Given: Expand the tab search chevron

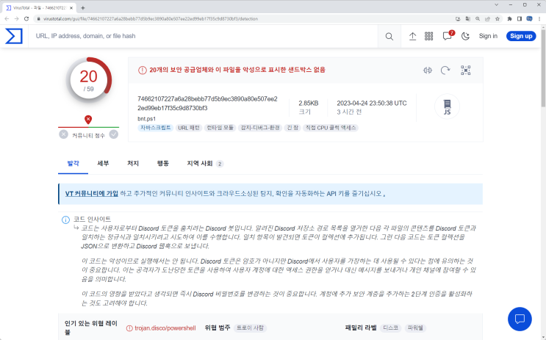Looking at the screenshot, I should click(497, 5).
